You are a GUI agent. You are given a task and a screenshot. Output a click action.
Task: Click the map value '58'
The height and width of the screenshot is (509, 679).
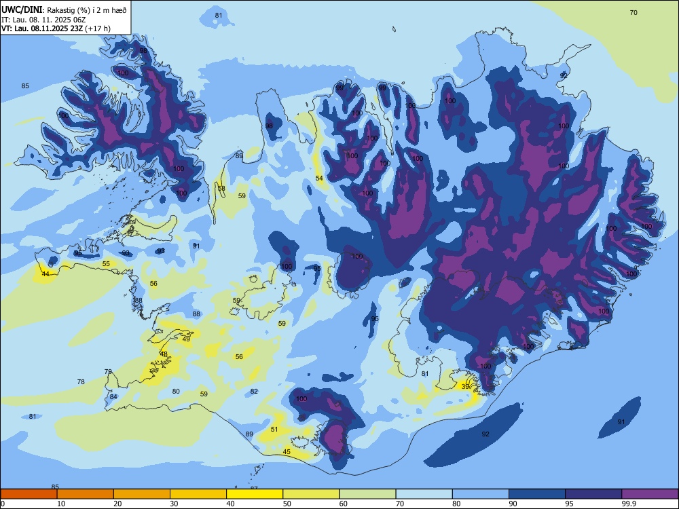click(222, 188)
